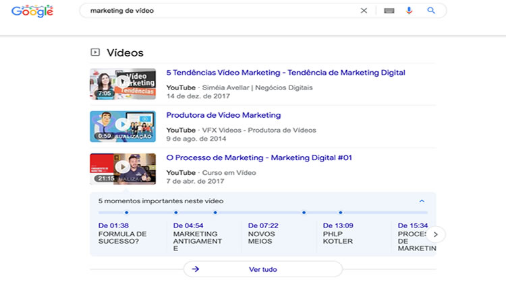Clear the search box text
This screenshot has height=284, width=506.
pos(364,11)
